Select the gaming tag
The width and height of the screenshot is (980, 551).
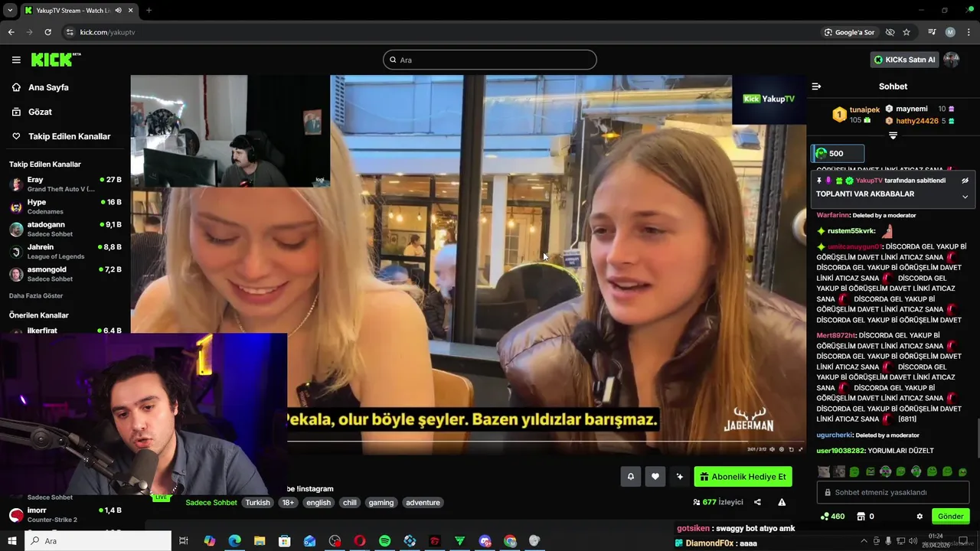[381, 503]
